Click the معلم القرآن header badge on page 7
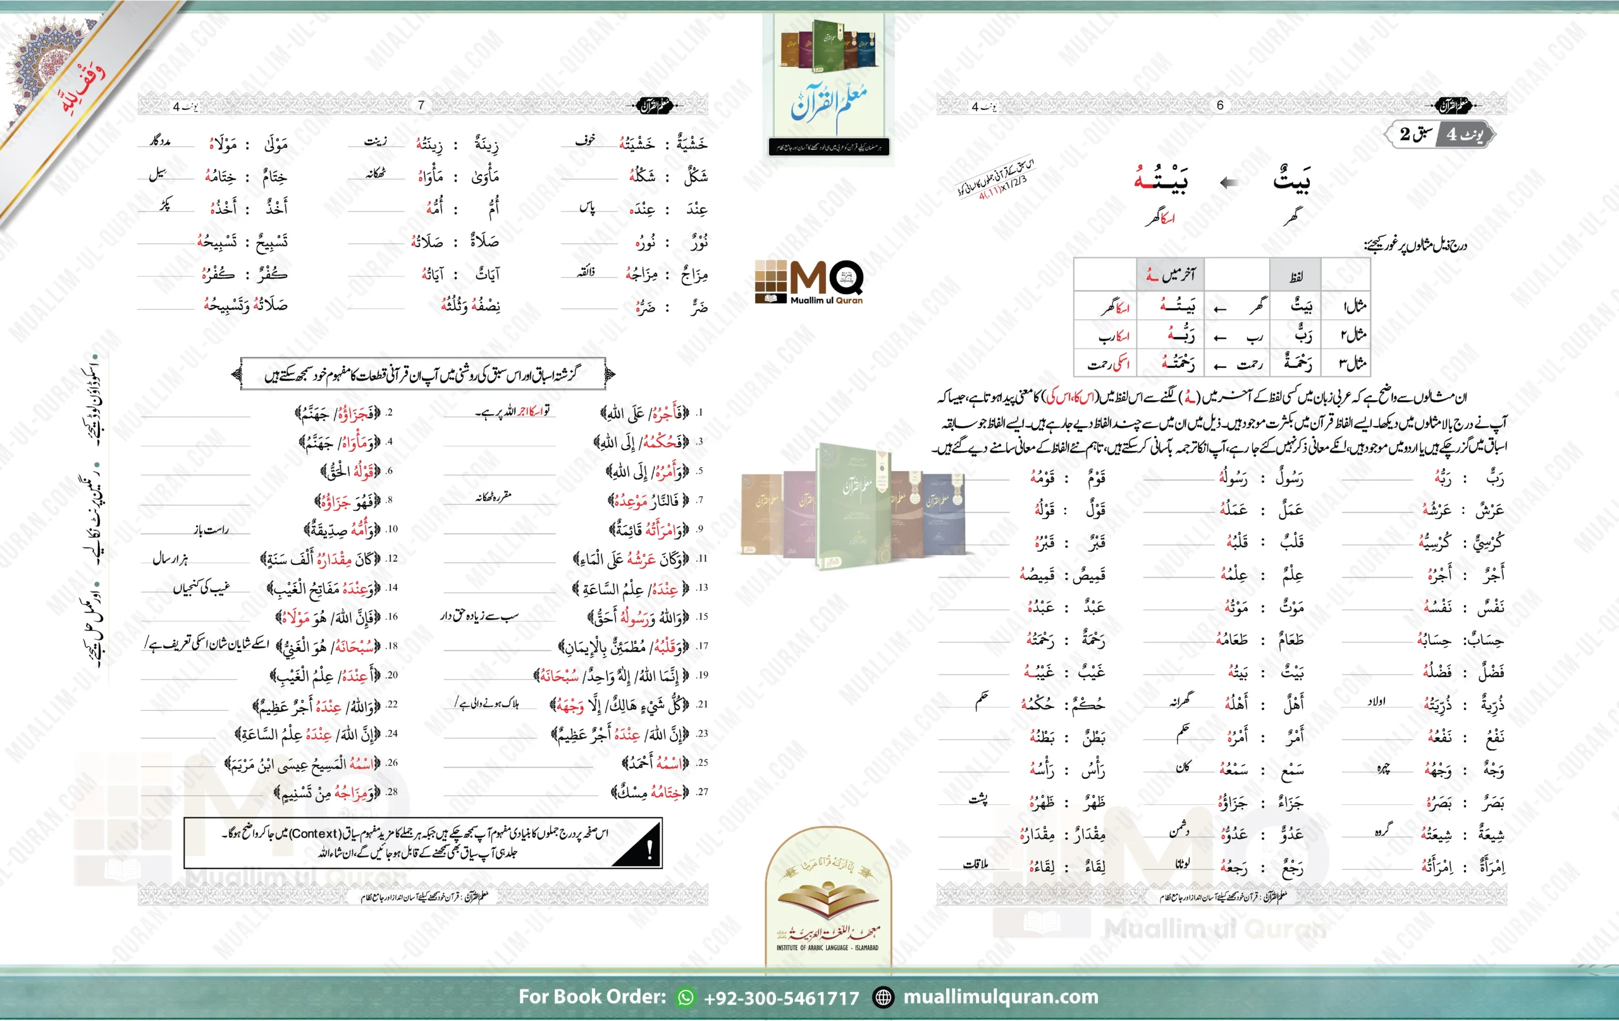 [655, 106]
